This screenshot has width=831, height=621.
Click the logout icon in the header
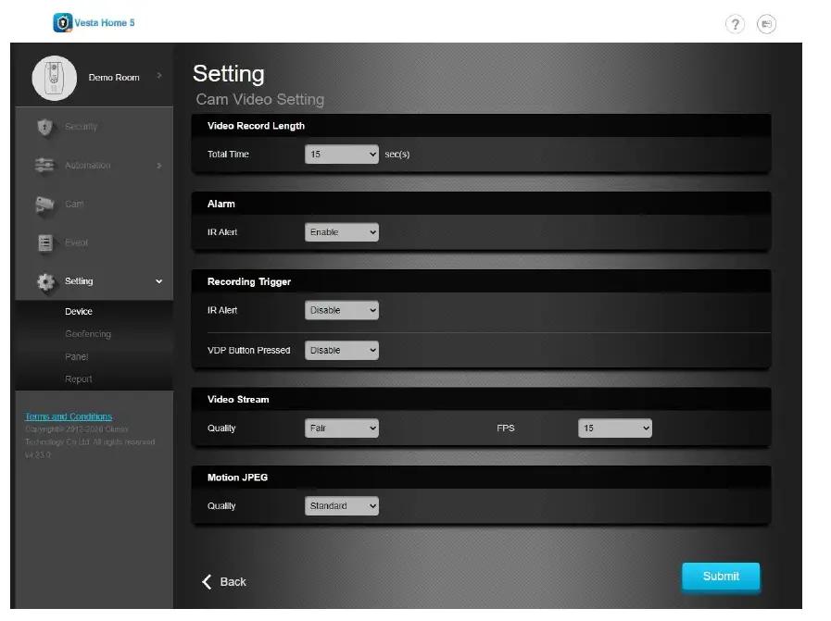tap(766, 24)
